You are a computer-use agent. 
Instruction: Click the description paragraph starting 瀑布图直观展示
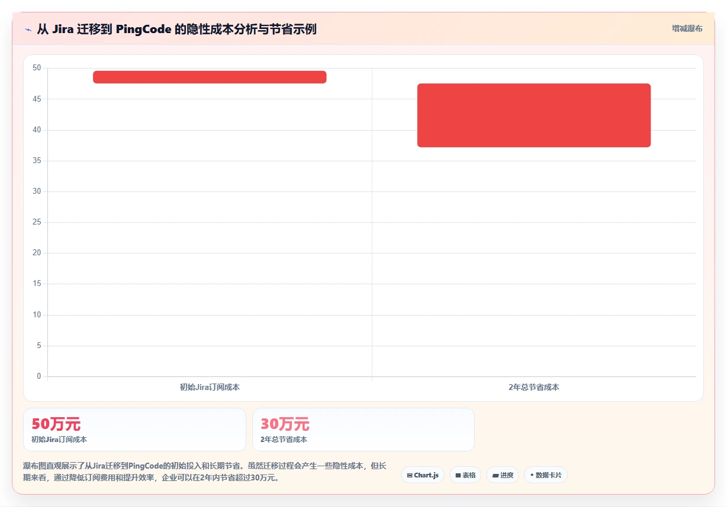click(x=205, y=472)
